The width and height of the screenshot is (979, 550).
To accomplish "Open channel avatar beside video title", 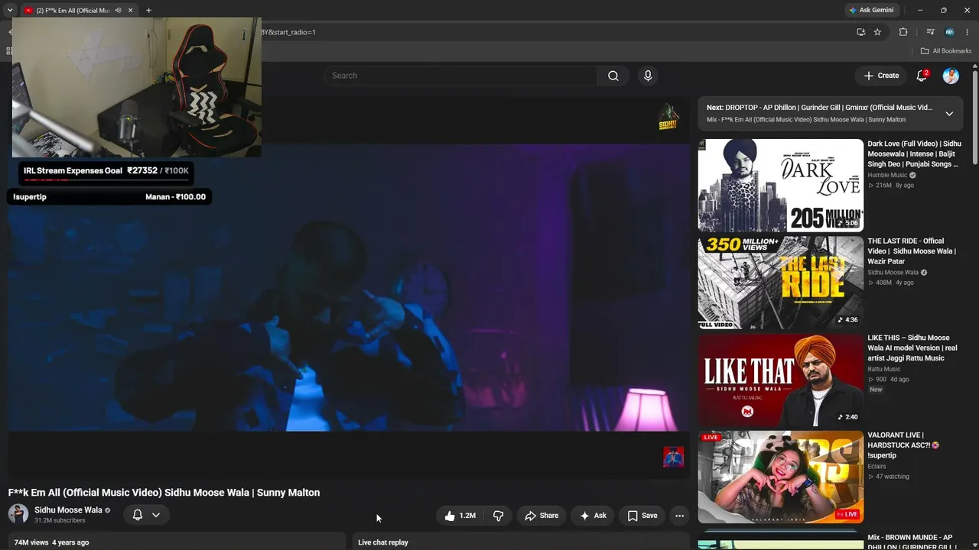I will (x=18, y=514).
